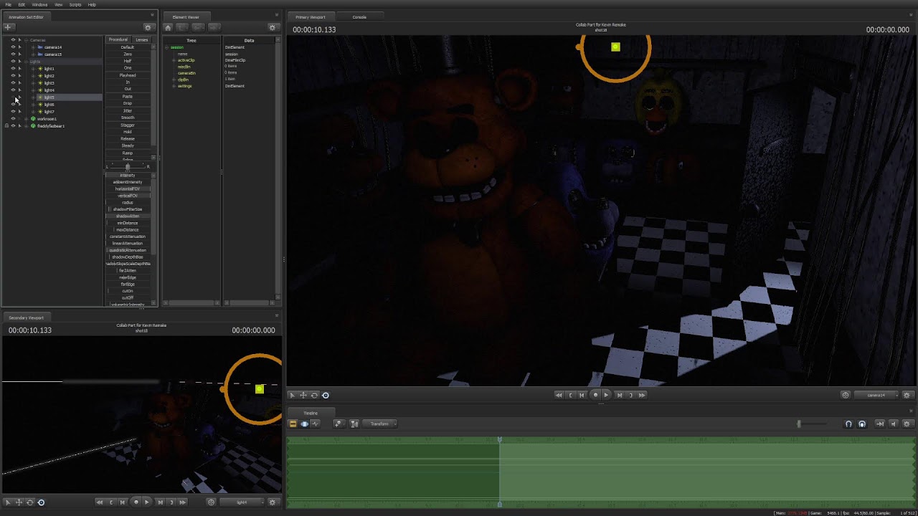The width and height of the screenshot is (918, 516).
Task: Select the primary viewport rotate tool
Action: [x=314, y=395]
